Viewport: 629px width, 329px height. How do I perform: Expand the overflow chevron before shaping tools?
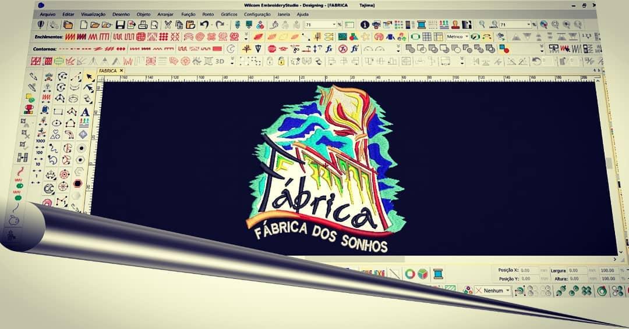(x=398, y=49)
